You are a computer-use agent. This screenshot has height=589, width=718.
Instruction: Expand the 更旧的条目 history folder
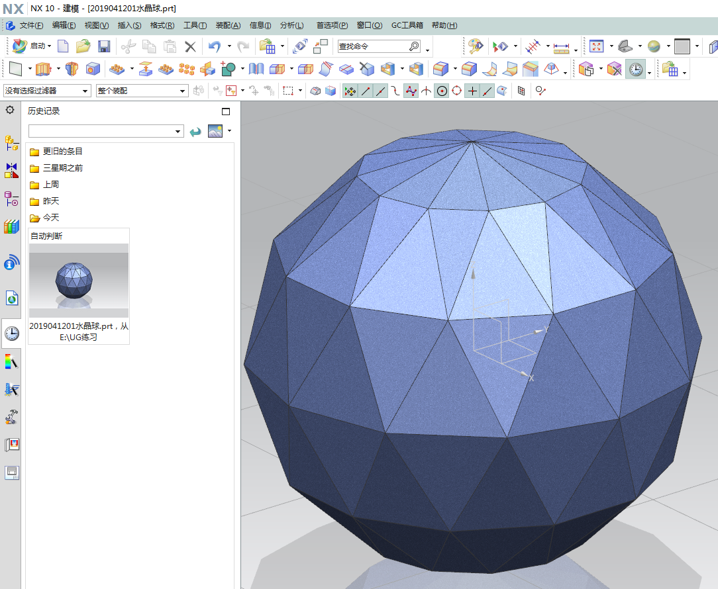[56, 152]
